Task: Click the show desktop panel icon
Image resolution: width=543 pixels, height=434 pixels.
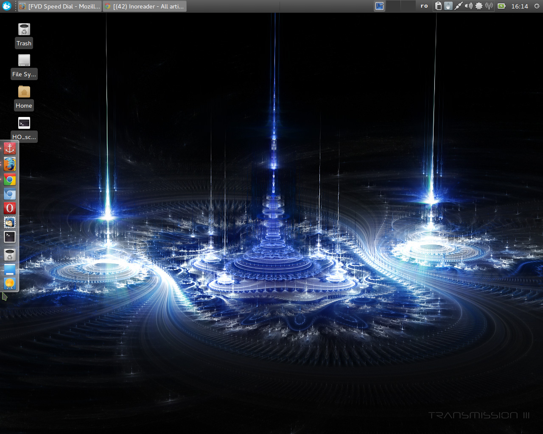Action: [380, 6]
